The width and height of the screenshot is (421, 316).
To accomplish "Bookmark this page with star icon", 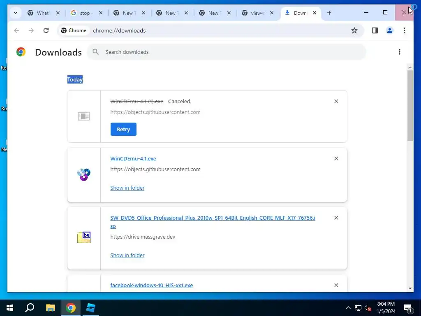I will [x=354, y=30].
